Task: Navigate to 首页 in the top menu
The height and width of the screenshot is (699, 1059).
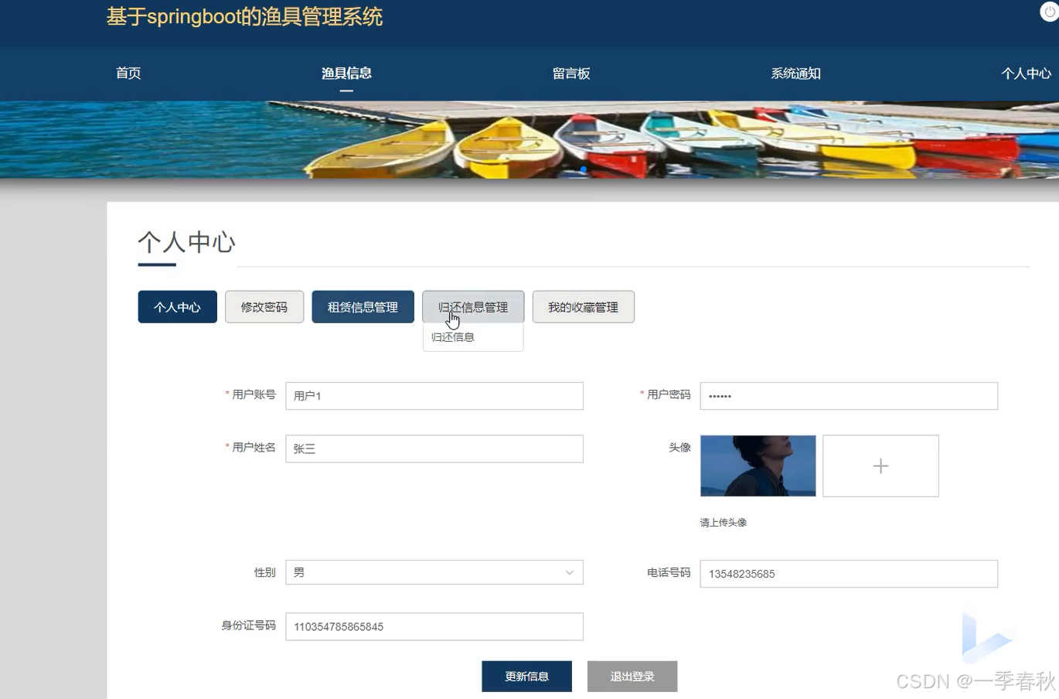Action: [x=128, y=73]
